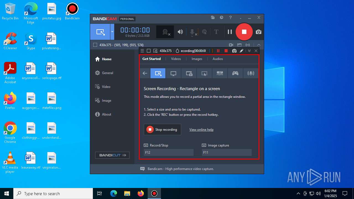Select the HDMI device recording icon
This screenshot has height=199, width=354.
click(x=220, y=73)
